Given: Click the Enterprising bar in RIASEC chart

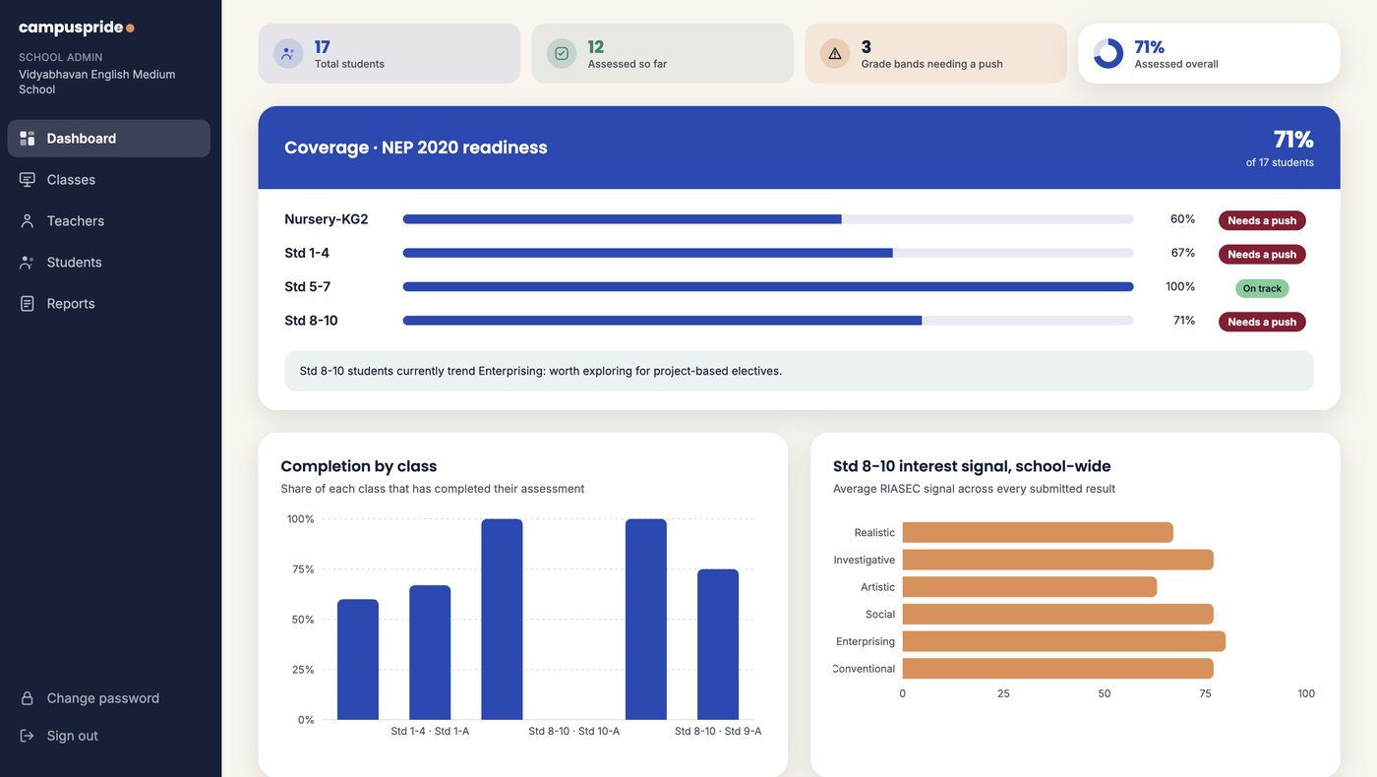Looking at the screenshot, I should (1064, 641).
